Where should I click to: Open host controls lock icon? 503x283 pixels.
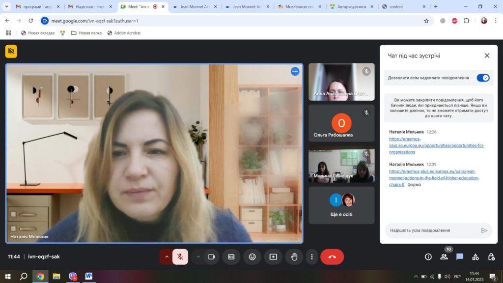tap(491, 256)
